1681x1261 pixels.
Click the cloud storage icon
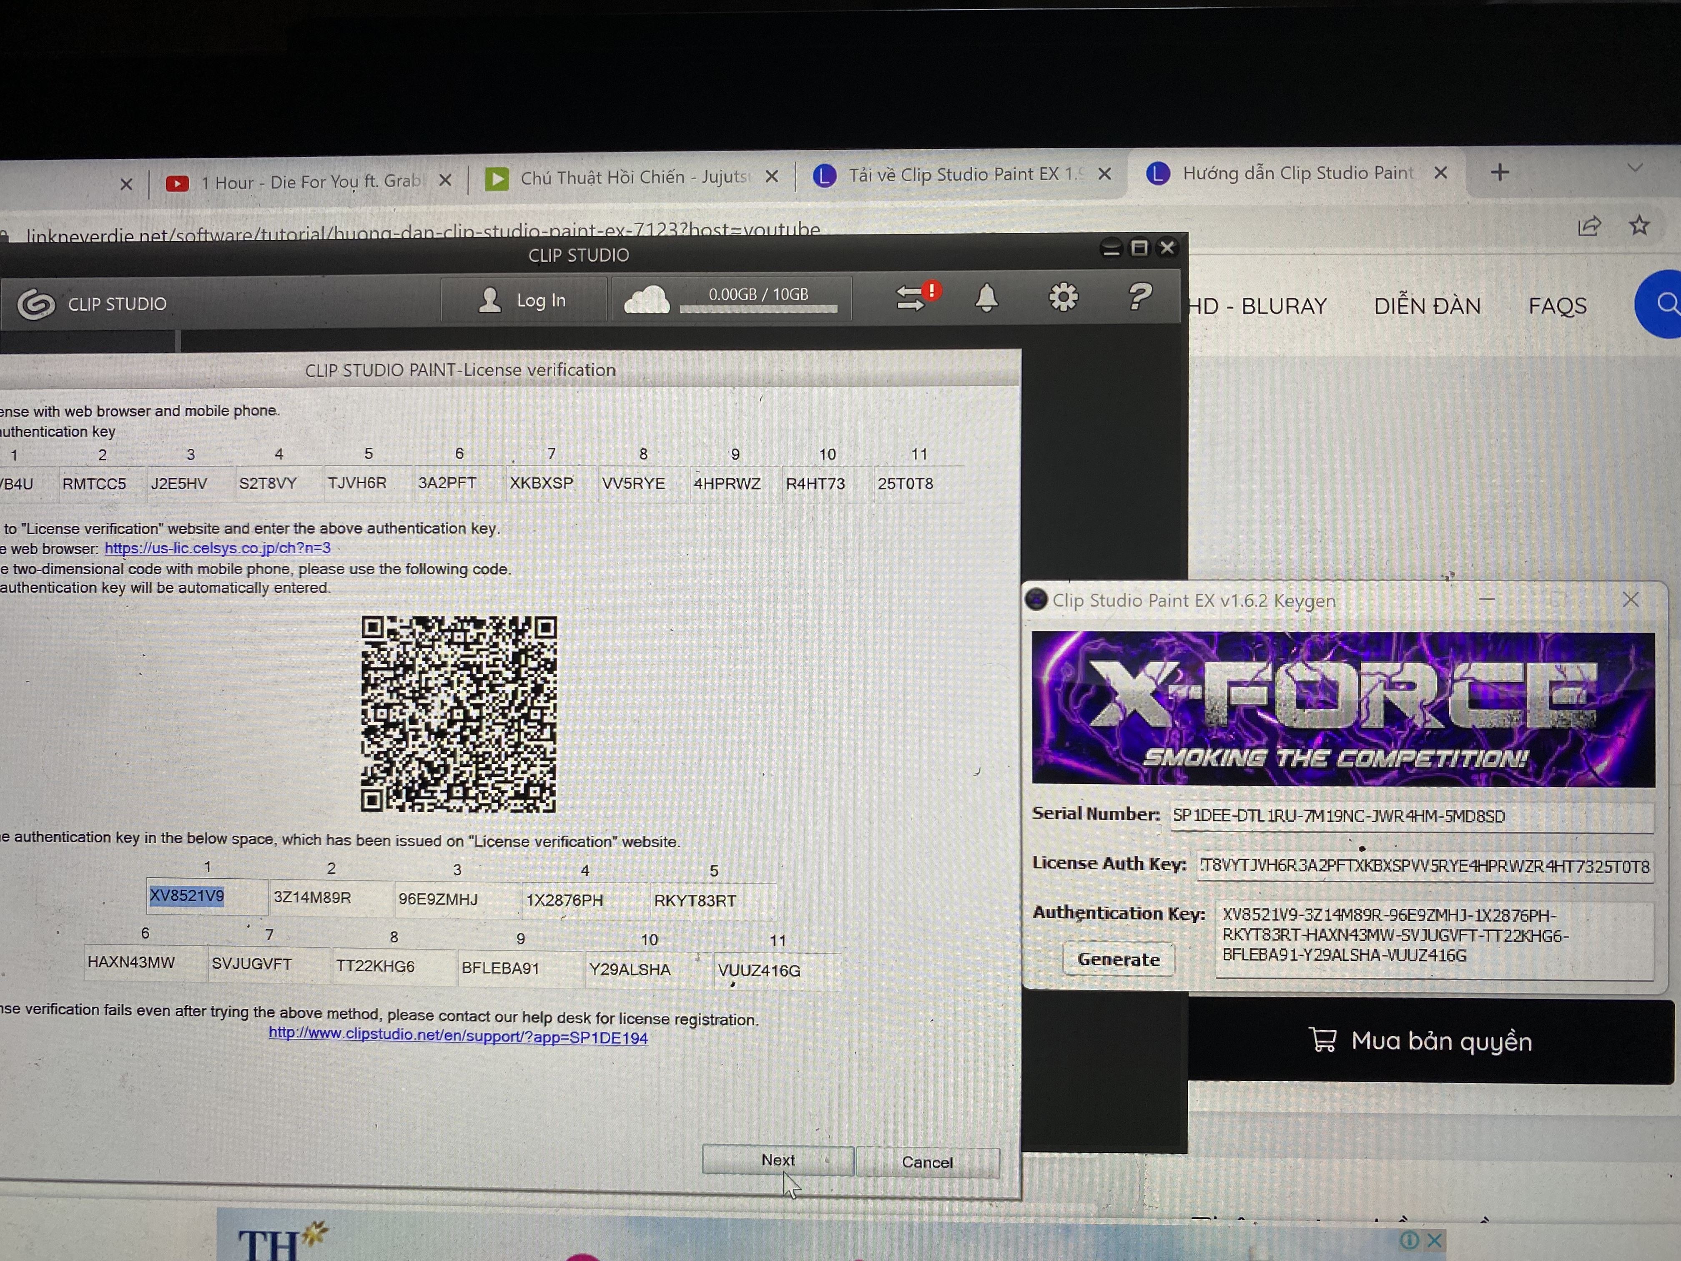pos(646,299)
